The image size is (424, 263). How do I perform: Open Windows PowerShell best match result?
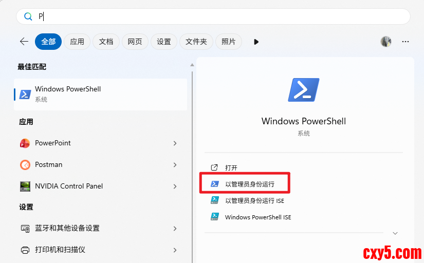point(100,95)
